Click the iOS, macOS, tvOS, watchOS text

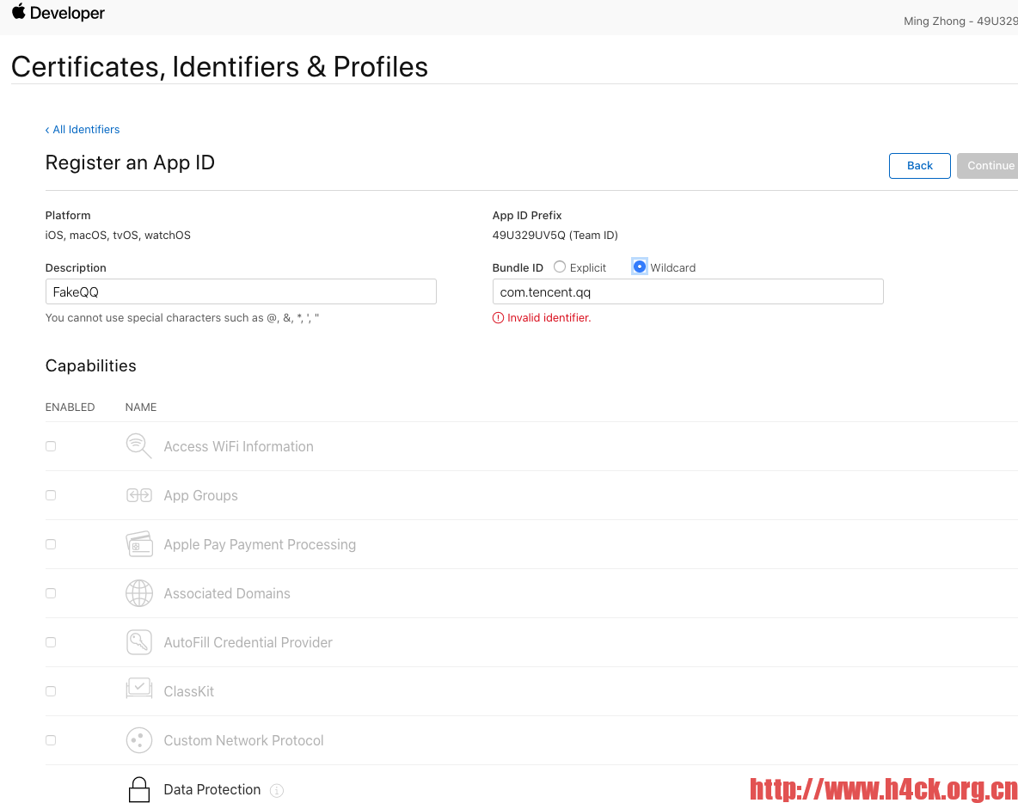pyautogui.click(x=118, y=235)
